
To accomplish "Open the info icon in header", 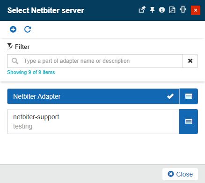I will tap(162, 10).
